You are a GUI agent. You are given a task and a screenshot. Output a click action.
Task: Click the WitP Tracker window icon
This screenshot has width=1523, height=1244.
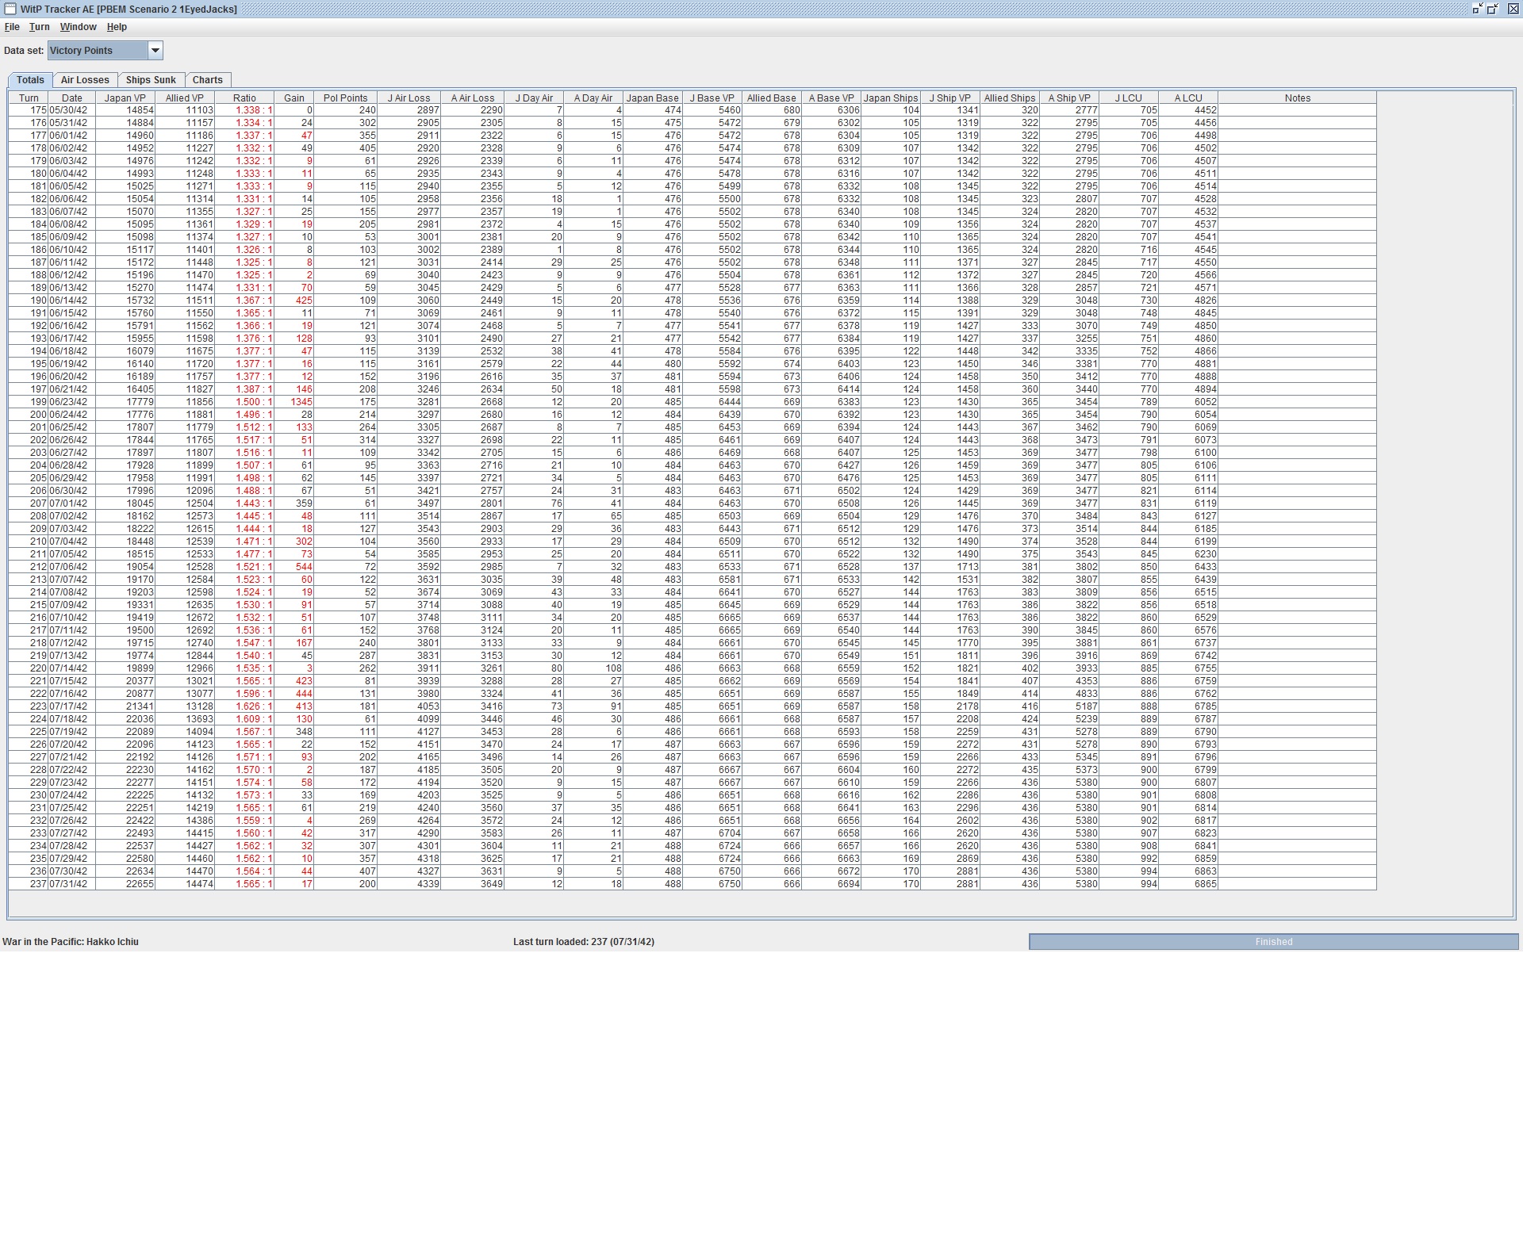click(x=10, y=9)
